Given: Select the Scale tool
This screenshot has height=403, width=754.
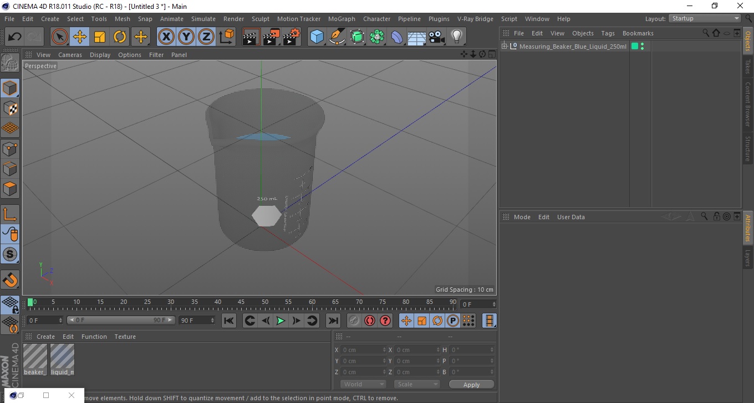Looking at the screenshot, I should click(100, 37).
